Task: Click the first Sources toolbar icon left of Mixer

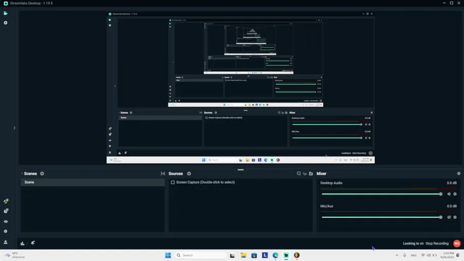Action: tap(299, 174)
